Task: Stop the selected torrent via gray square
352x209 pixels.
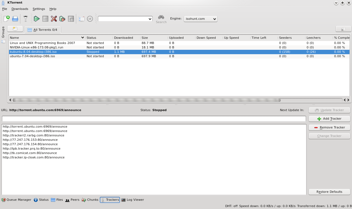Action: [45, 19]
